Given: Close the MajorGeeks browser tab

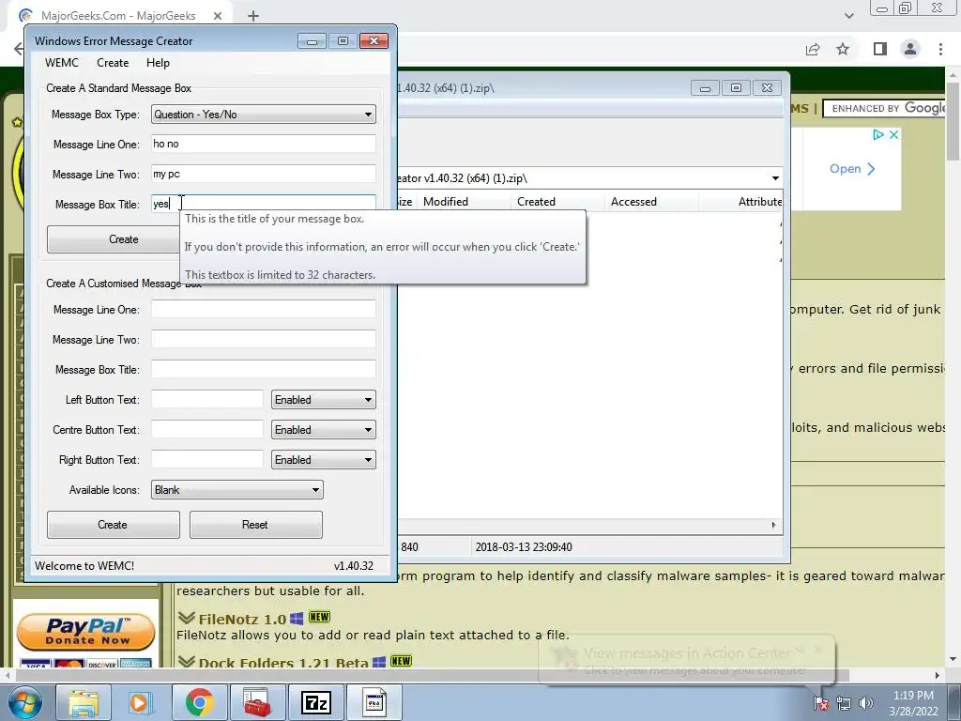Looking at the screenshot, I should coord(217,16).
